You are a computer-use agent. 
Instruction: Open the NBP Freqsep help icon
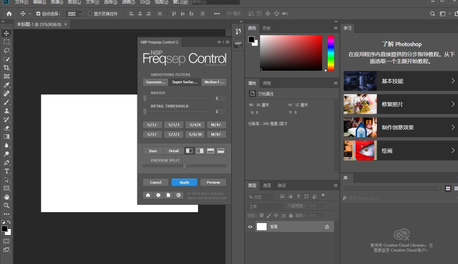pyautogui.click(x=179, y=195)
